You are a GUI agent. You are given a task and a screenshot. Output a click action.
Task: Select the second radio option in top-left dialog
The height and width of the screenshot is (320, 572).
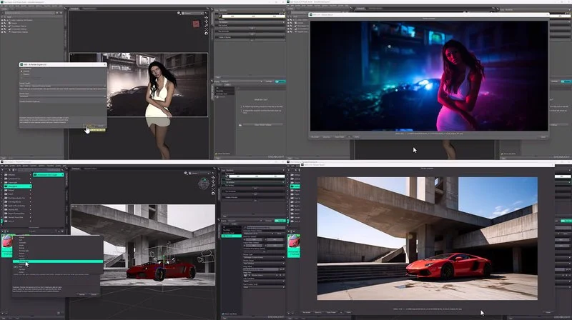pos(21,74)
